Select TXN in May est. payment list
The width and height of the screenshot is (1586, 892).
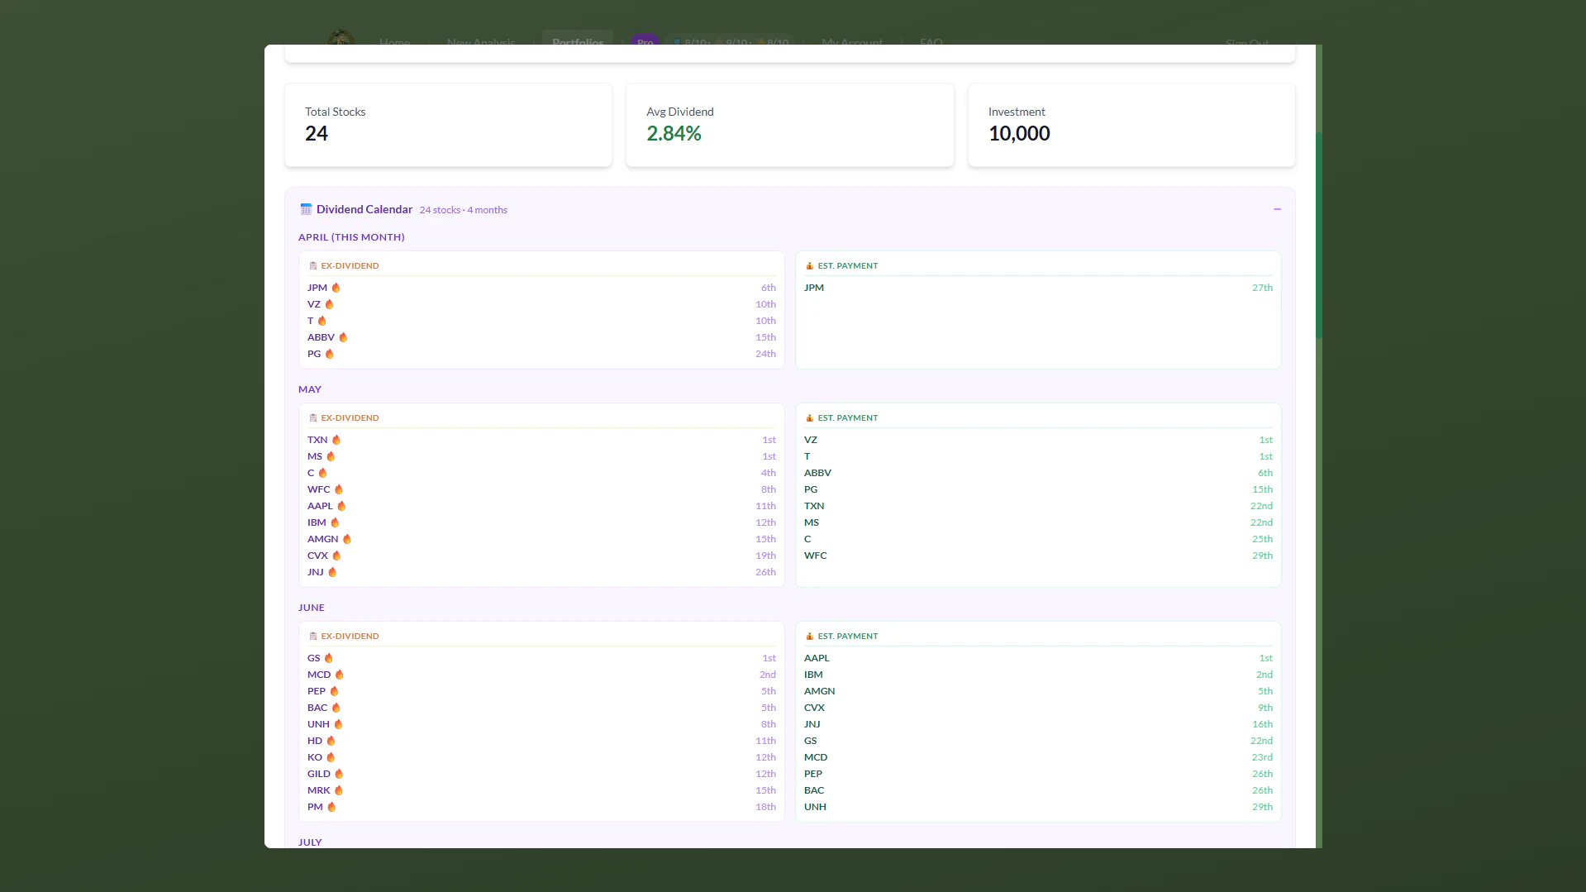click(x=814, y=506)
